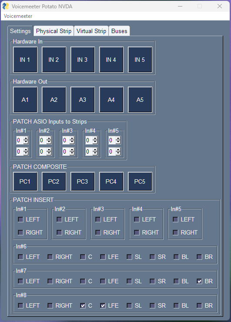Click the A5 hardware out button
This screenshot has height=322, width=231.
(140, 100)
